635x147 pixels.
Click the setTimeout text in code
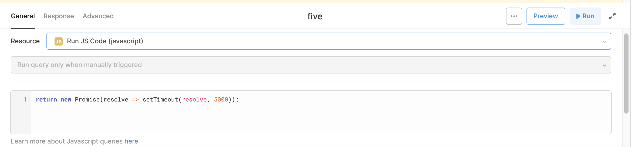point(160,100)
